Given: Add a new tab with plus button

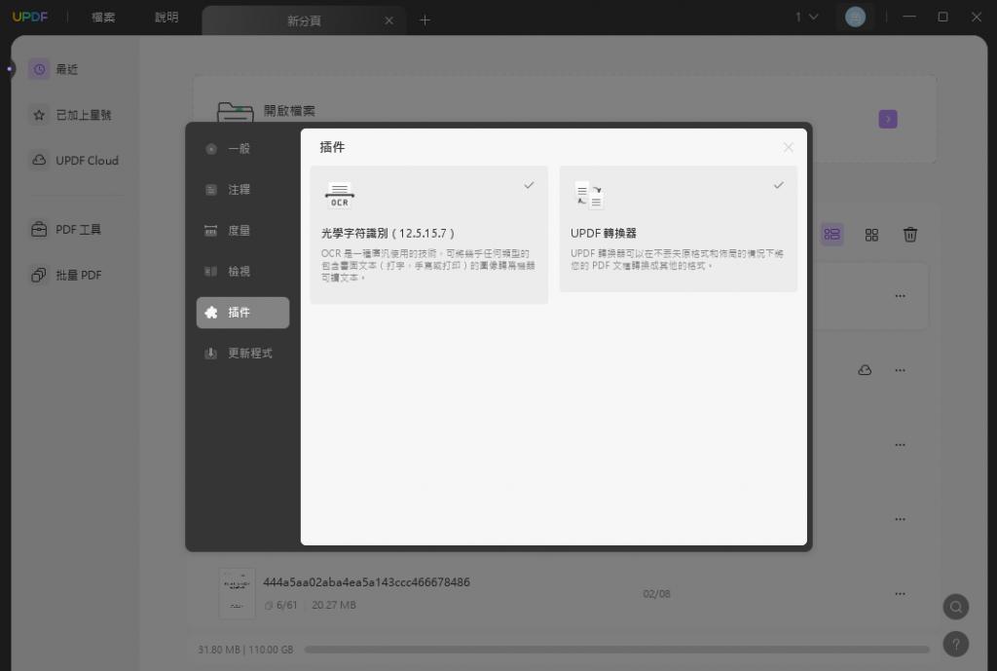Looking at the screenshot, I should point(425,20).
